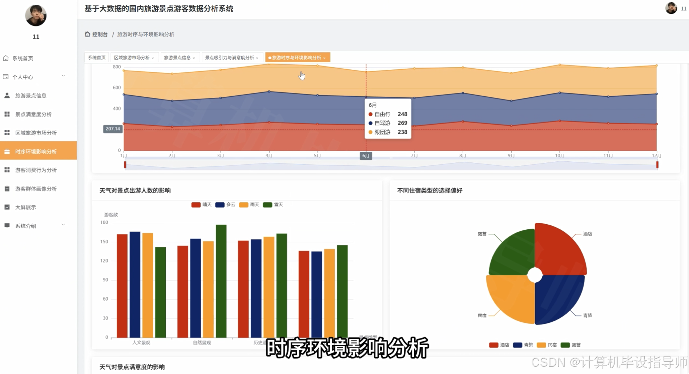Expand the 个人中心 sidebar menu
The width and height of the screenshot is (689, 374).
35,77
